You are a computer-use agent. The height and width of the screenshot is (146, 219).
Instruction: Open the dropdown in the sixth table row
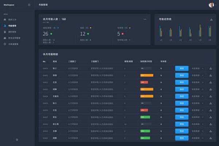point(197,103)
